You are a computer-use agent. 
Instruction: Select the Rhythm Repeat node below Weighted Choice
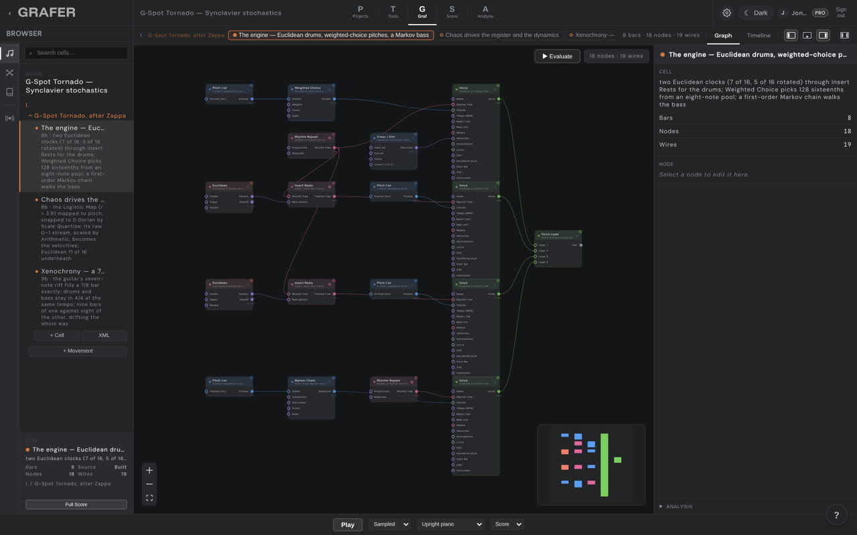311,146
